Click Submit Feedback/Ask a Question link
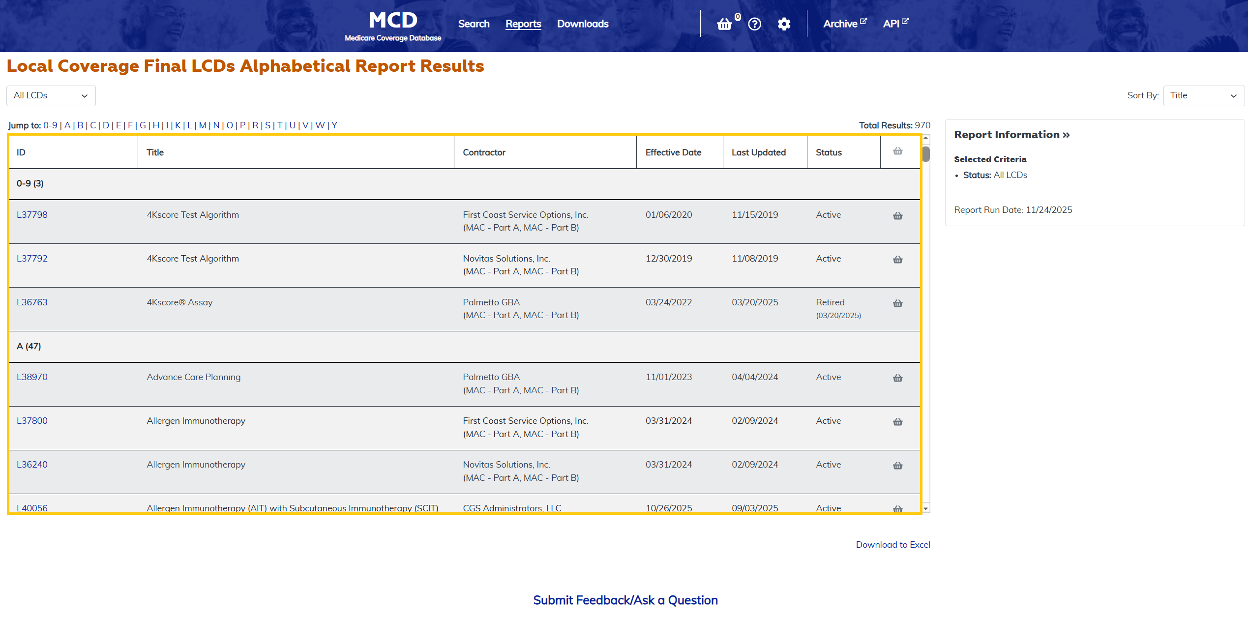This screenshot has height=619, width=1248. click(x=625, y=600)
